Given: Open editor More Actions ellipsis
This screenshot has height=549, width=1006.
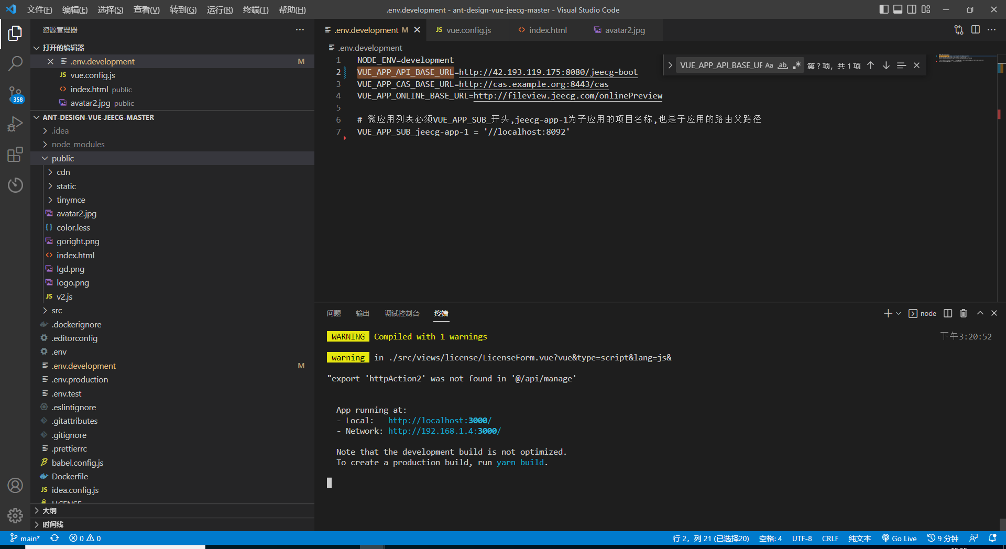Looking at the screenshot, I should coord(992,30).
